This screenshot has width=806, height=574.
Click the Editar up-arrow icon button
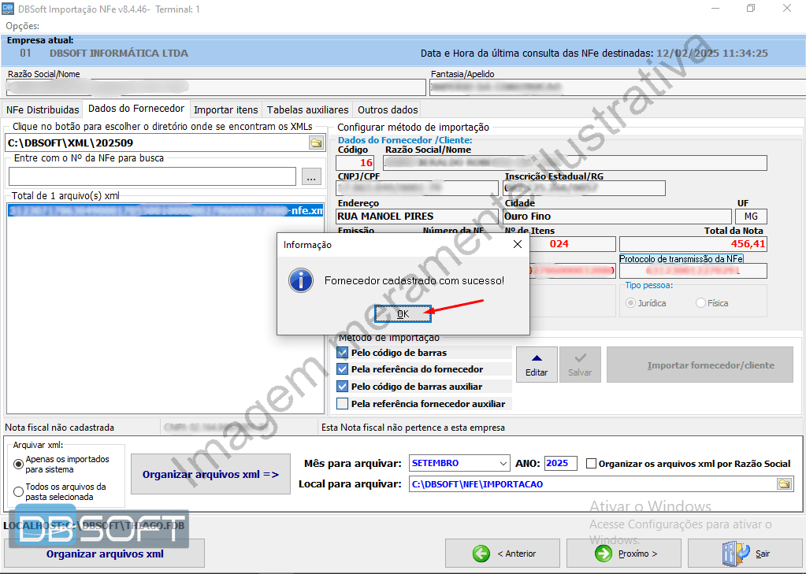point(537,364)
